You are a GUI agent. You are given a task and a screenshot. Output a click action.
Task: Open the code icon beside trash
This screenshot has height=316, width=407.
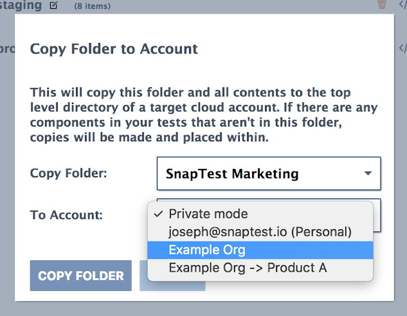[x=403, y=4]
